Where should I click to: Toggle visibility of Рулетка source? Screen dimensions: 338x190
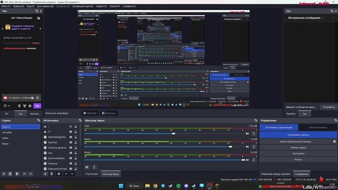(71, 142)
